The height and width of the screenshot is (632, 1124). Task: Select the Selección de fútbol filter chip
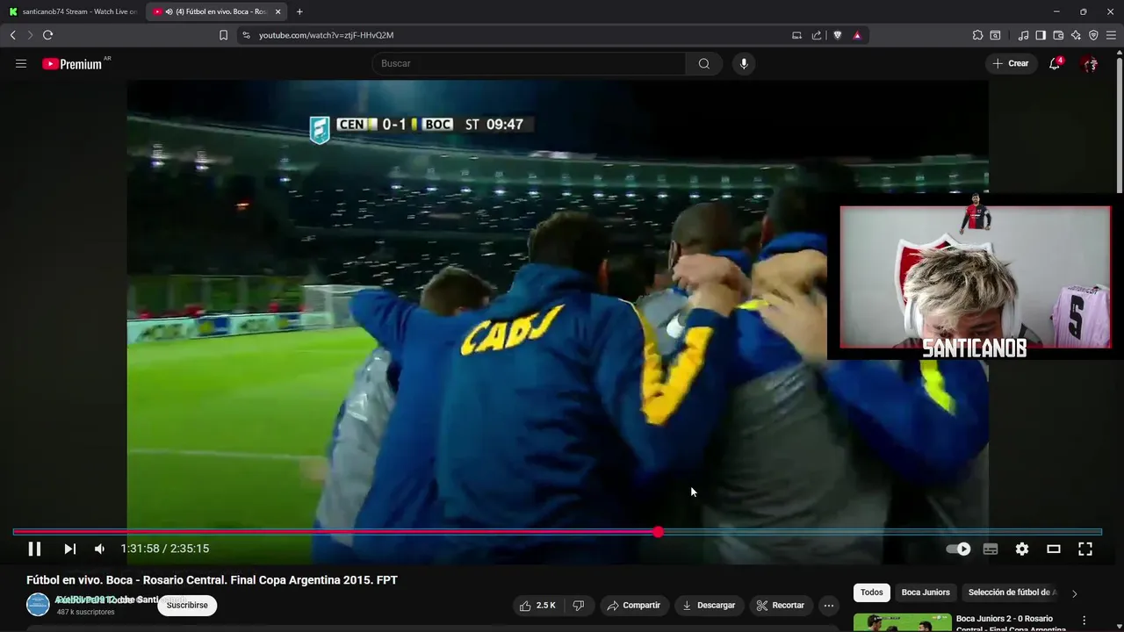pos(1012,592)
